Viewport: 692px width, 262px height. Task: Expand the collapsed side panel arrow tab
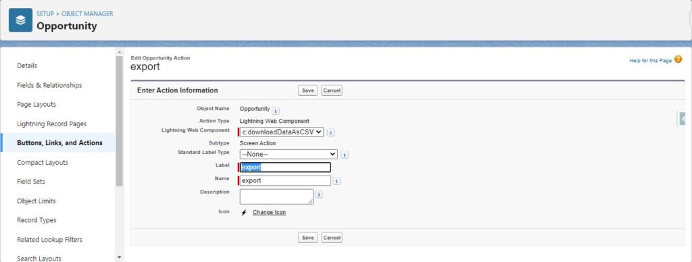pos(681,119)
